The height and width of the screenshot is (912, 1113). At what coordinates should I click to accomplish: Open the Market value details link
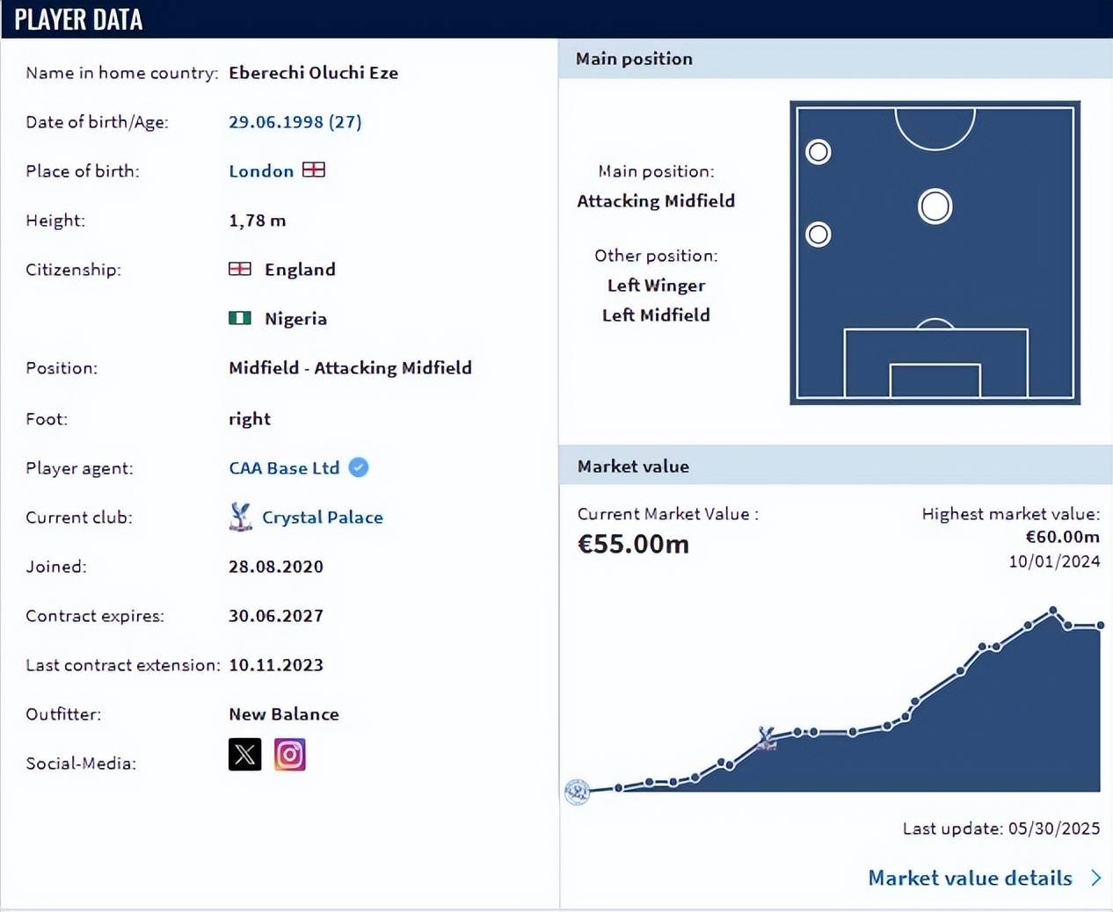(x=970, y=878)
